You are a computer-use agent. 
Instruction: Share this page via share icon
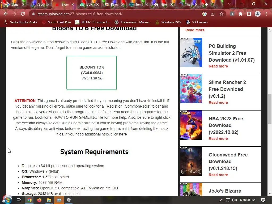[x=213, y=14]
